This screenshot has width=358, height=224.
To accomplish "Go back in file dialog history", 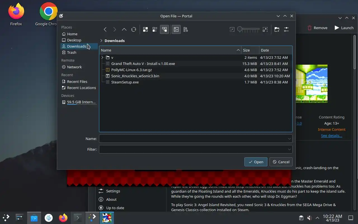I will click(105, 29).
